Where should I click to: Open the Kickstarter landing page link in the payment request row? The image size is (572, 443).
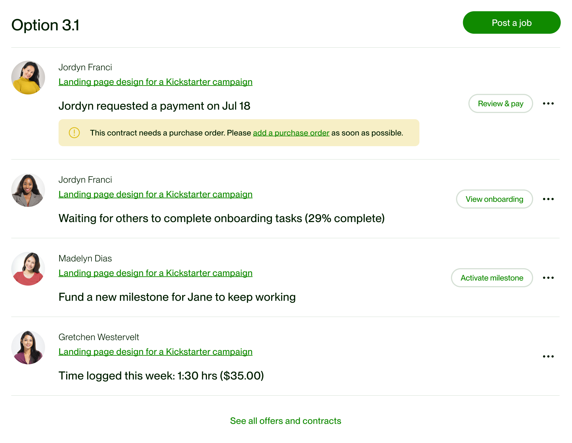[155, 82]
